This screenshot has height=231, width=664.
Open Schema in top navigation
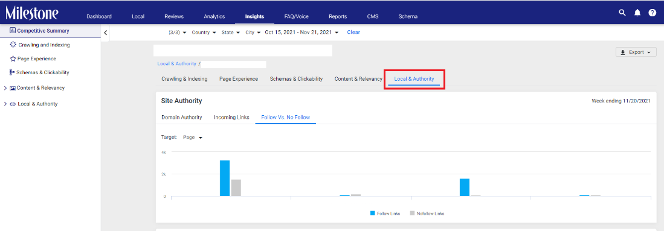point(408,16)
